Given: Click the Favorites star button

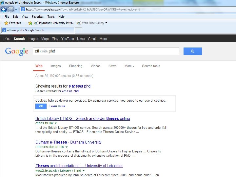Looking at the screenshot, I should click(13, 23).
